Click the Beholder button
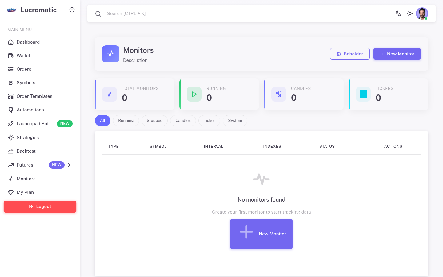Screen dimensions: 443x277 pyautogui.click(x=350, y=54)
